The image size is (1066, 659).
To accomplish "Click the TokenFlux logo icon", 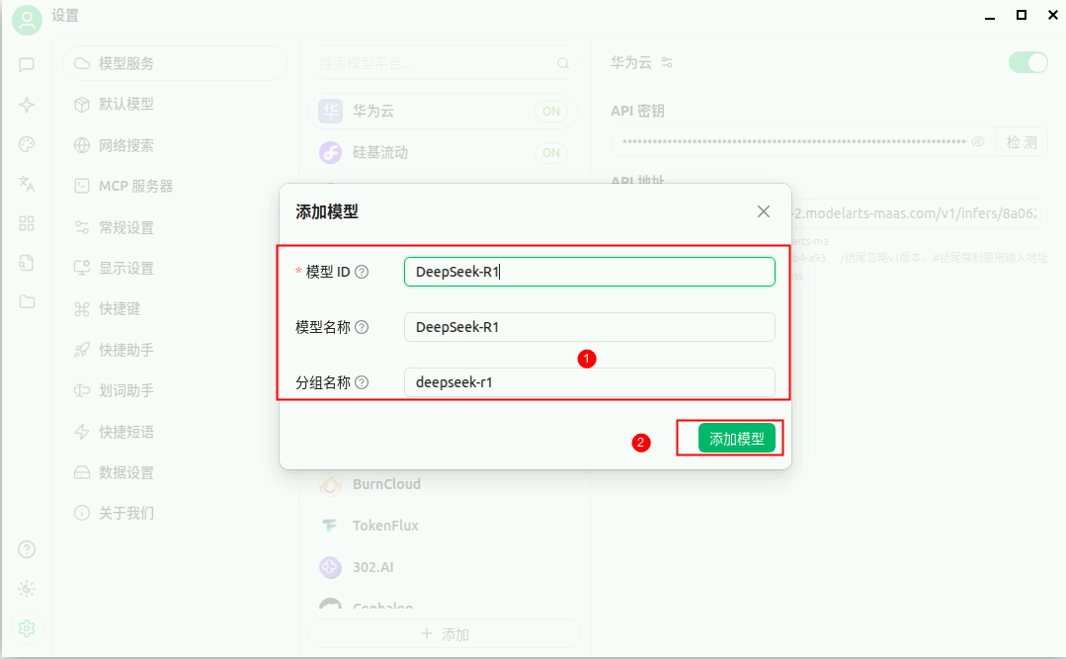I will [330, 526].
